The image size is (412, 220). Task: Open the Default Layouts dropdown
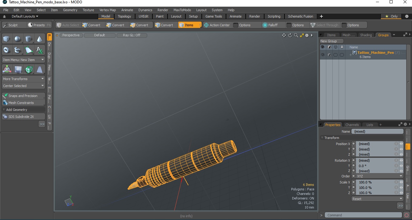(x=25, y=16)
